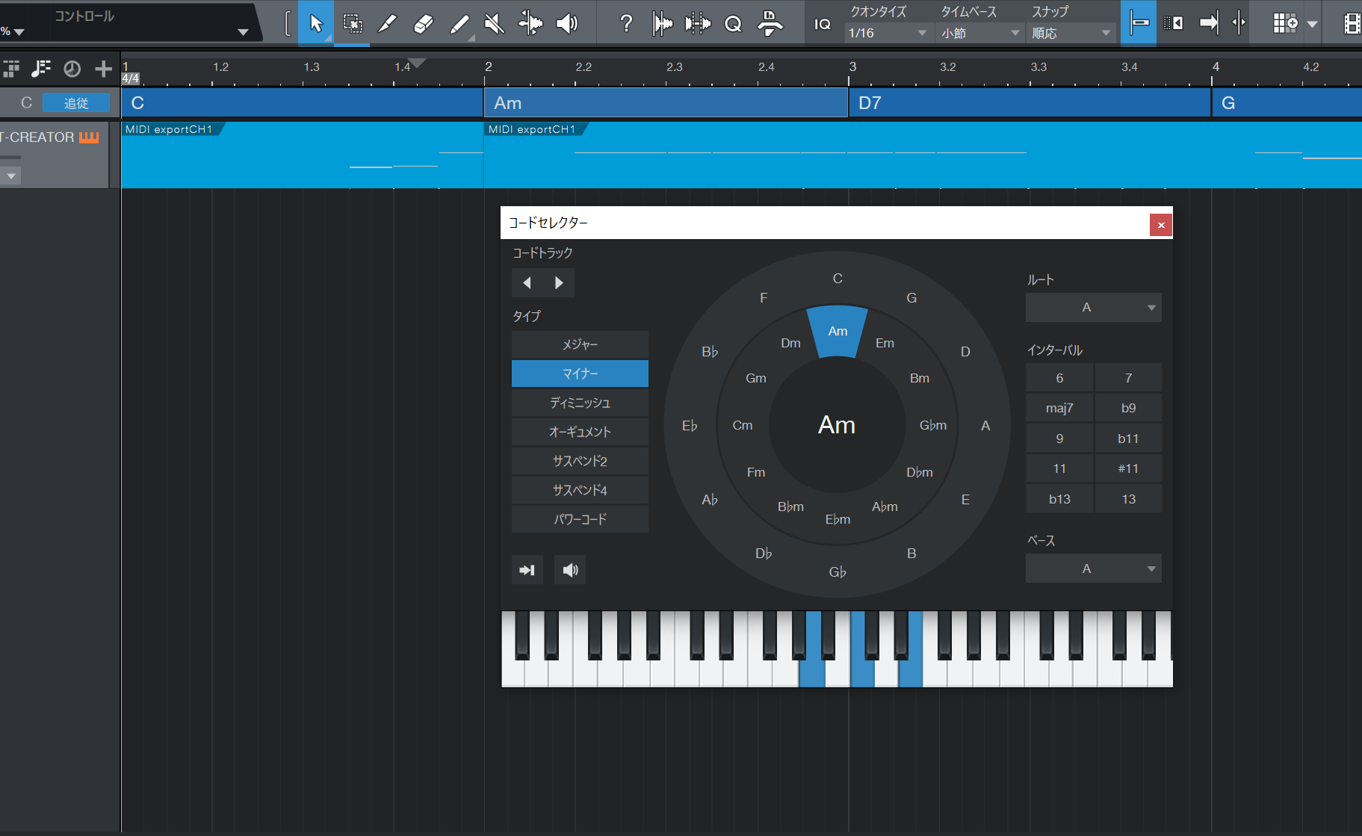Click the question mark help icon
This screenshot has height=836, width=1362.
[x=626, y=24]
